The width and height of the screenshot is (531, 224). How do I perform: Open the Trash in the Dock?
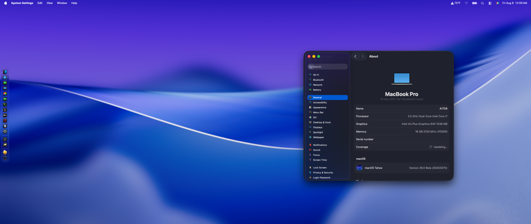tap(5, 158)
